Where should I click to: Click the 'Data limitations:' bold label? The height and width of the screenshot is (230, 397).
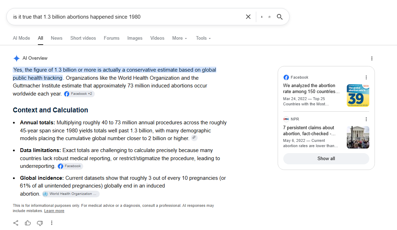point(40,150)
